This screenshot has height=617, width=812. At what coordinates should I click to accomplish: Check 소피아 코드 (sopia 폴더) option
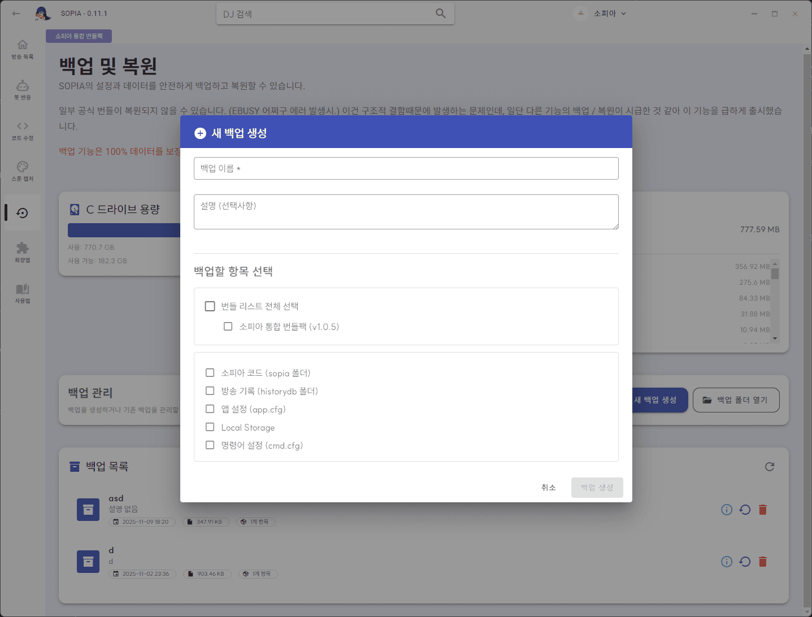210,373
